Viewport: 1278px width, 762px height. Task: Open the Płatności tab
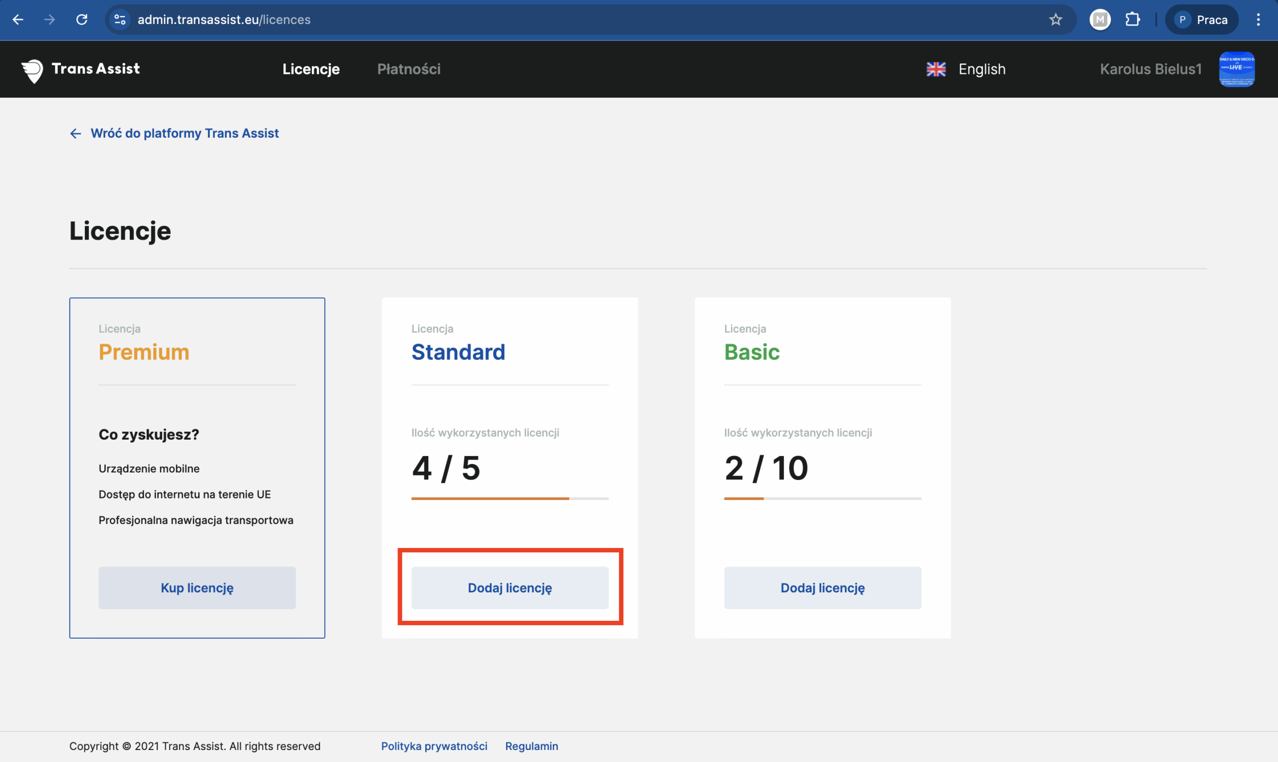(409, 69)
